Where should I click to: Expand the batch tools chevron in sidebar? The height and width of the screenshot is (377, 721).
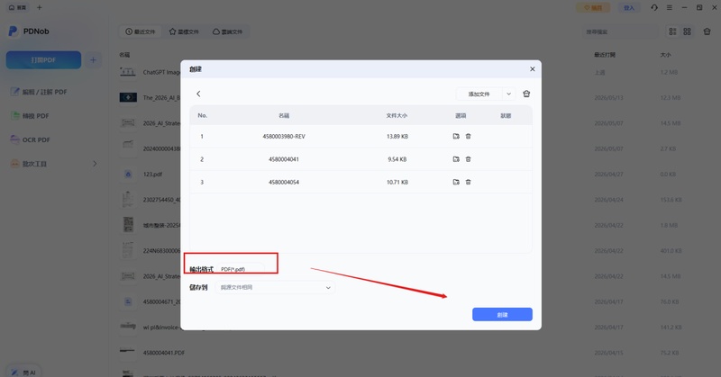click(x=95, y=164)
